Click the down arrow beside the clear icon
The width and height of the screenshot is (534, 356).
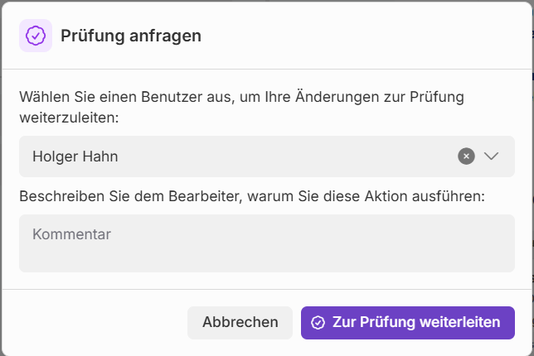tap(492, 156)
